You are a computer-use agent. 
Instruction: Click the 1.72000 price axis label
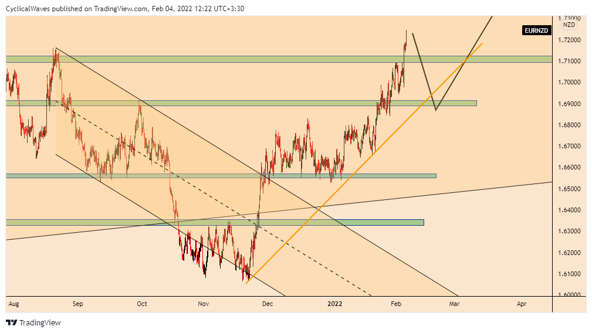569,40
